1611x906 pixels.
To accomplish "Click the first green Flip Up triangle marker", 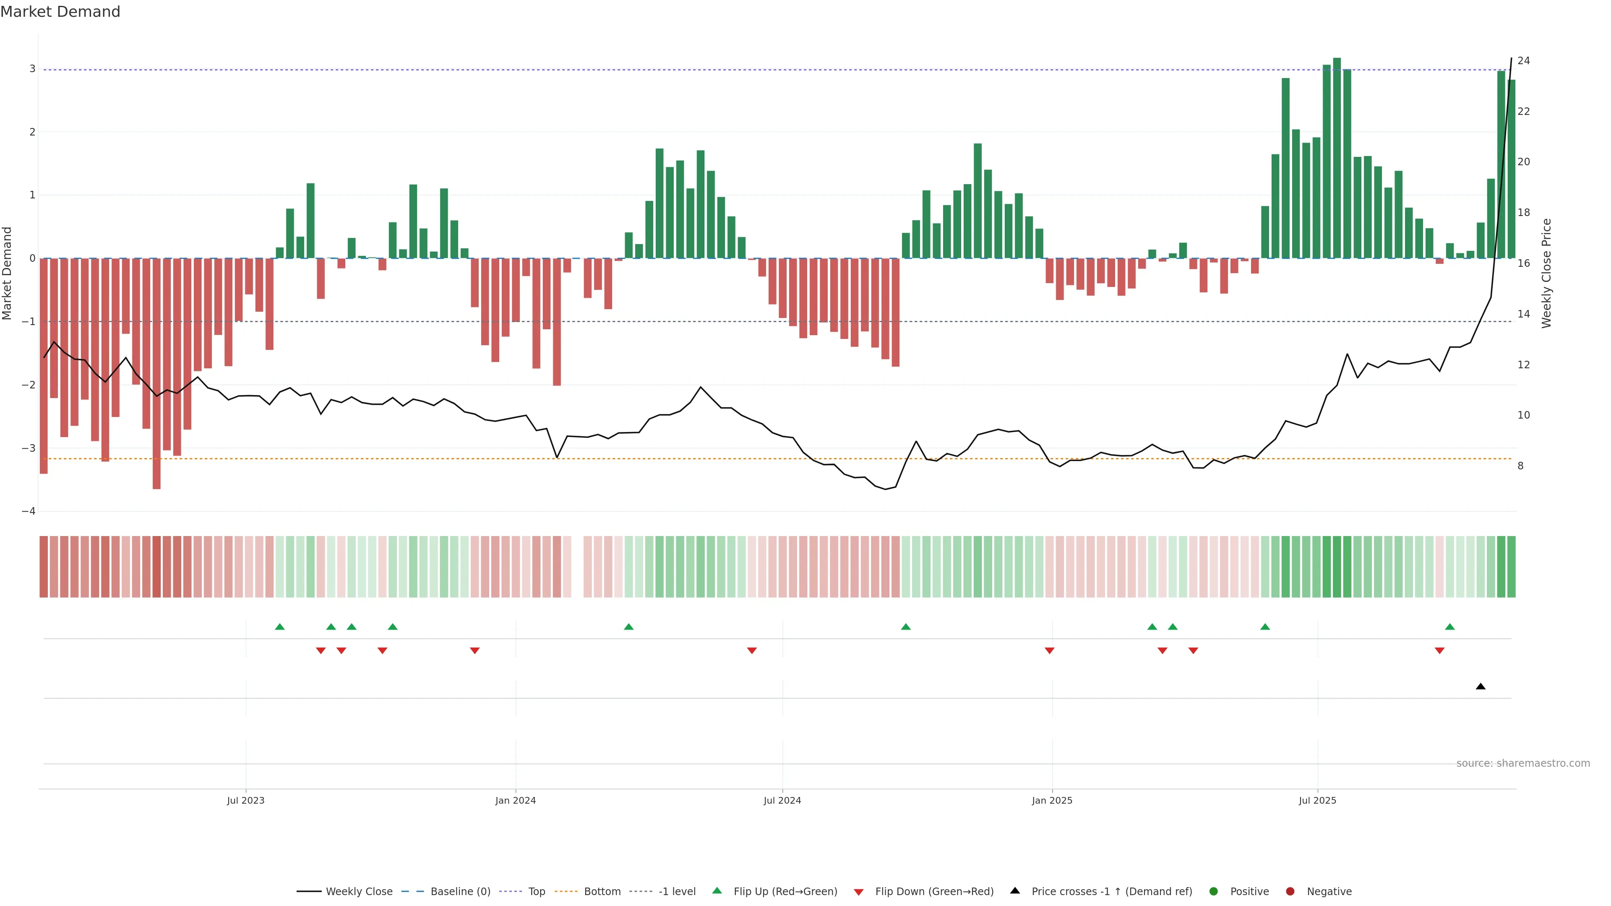I will click(279, 627).
